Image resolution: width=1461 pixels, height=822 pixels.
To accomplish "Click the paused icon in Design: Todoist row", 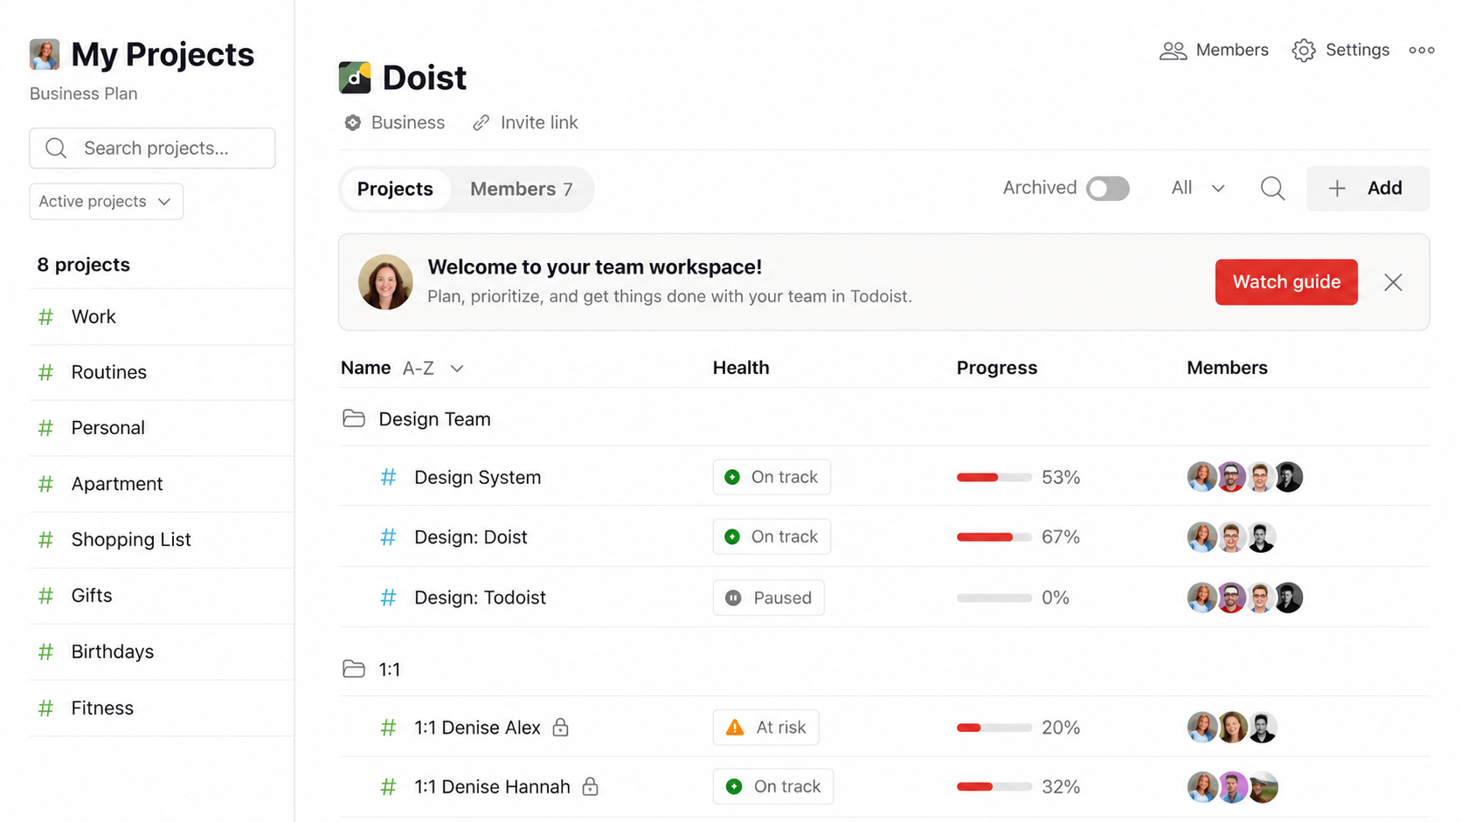I will pos(733,598).
